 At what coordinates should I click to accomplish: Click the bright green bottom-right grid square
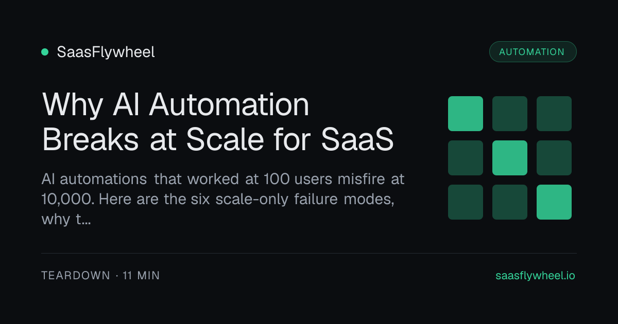[554, 202]
